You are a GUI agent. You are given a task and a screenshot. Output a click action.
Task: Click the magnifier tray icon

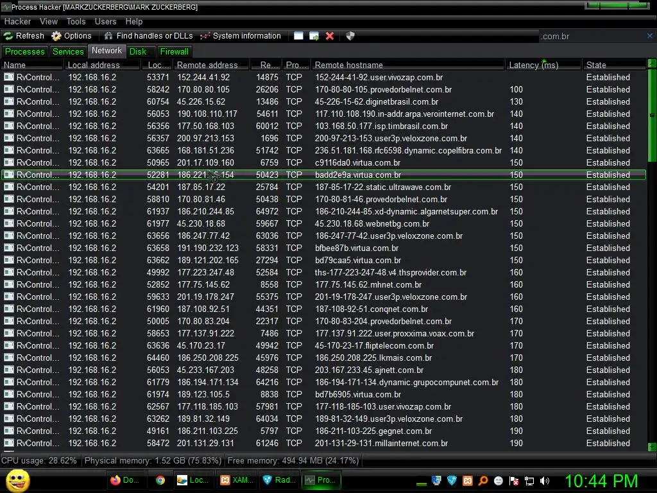click(482, 480)
